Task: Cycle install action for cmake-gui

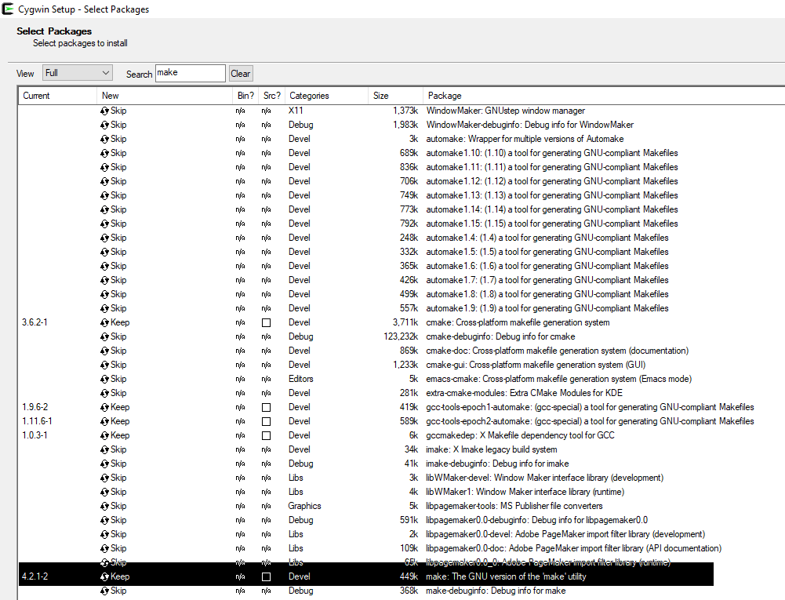Action: coord(104,365)
